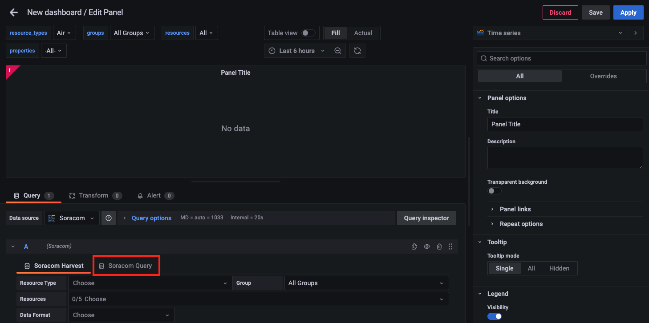Collapse query A row

pyautogui.click(x=13, y=246)
